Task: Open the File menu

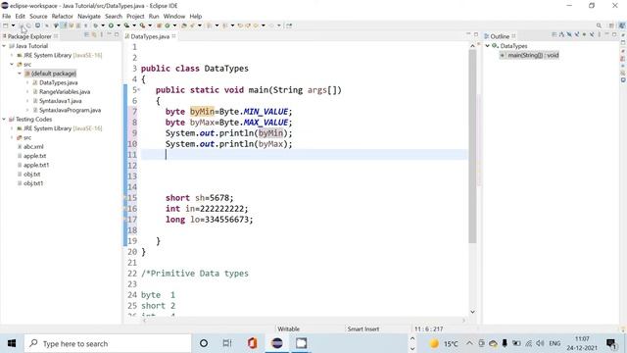Action: coord(7,16)
